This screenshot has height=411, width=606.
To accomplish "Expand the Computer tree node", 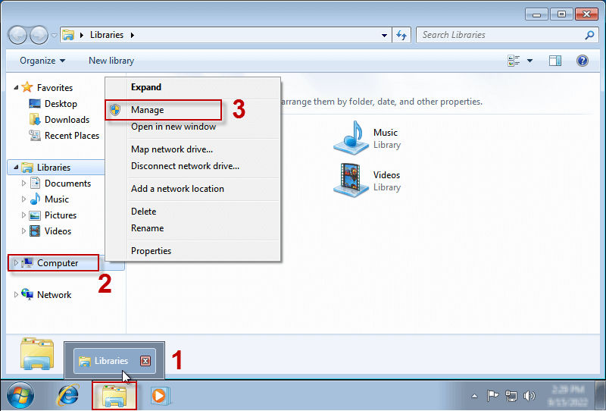I will [16, 262].
